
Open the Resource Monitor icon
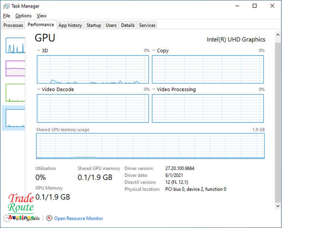tap(49, 218)
